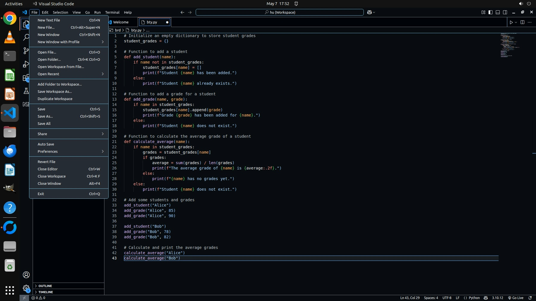Click the Python language mode in status bar
The height and width of the screenshot is (301, 536).
point(474,298)
